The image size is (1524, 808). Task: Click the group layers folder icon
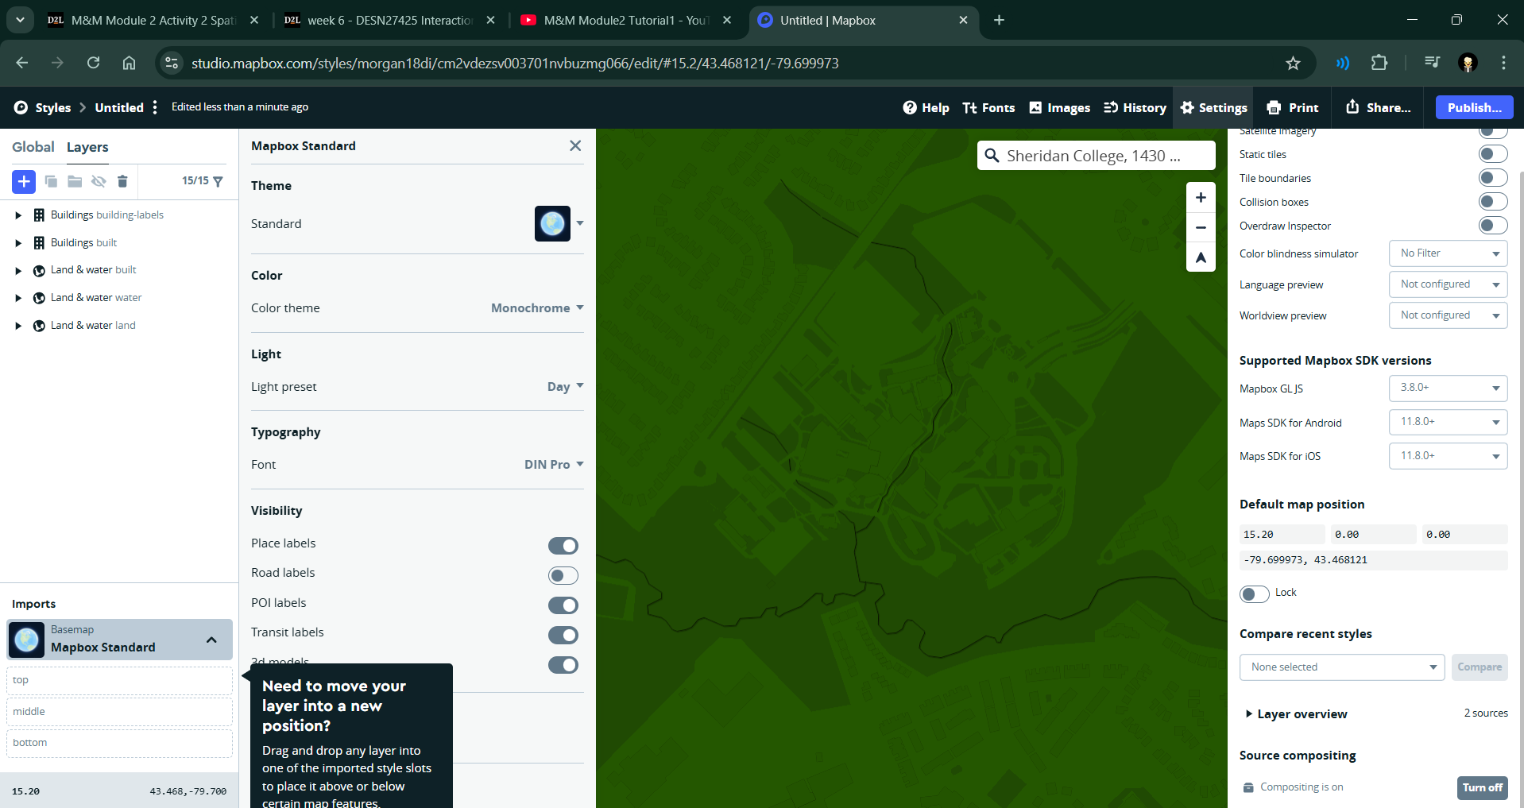point(75,181)
